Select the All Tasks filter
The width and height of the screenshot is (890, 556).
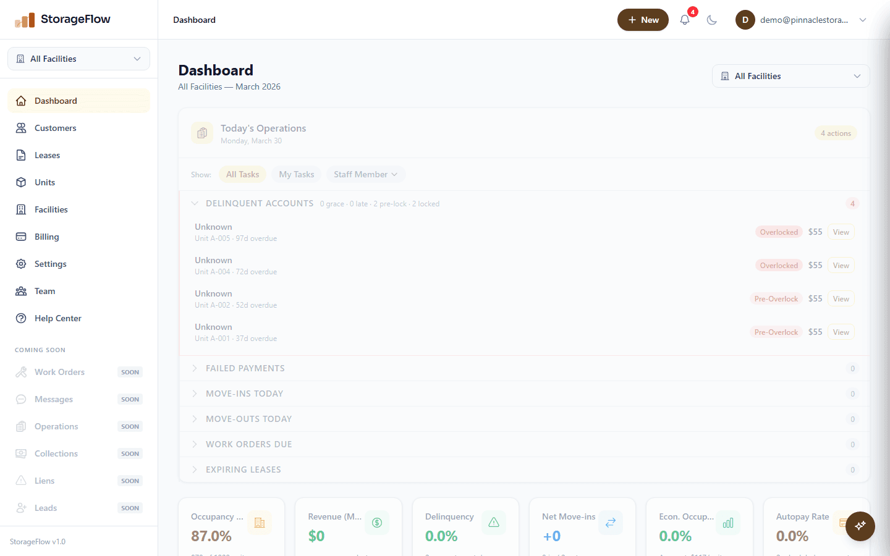pyautogui.click(x=242, y=174)
